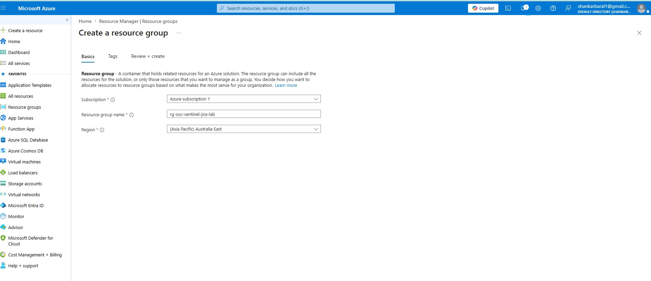Click the Resource groups cube icon
This screenshot has width=651, height=281.
[x=3, y=107]
